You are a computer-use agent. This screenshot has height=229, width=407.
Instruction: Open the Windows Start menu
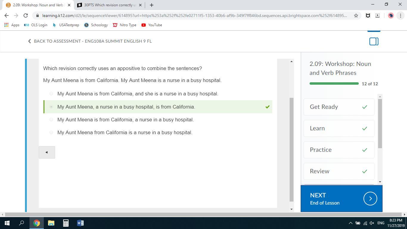click(x=7, y=223)
